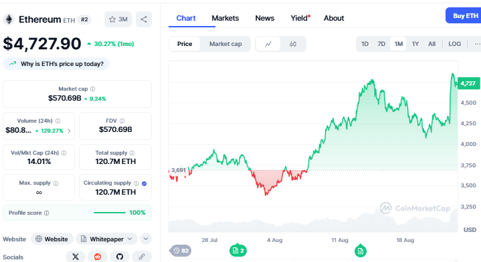Expand more website links chevron
The height and width of the screenshot is (262, 481).
point(146,239)
